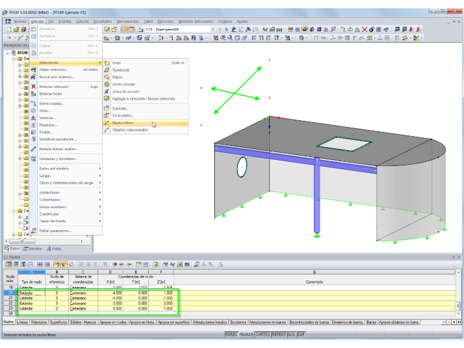Click the Z coordinate cell '-3.000' in row 22
The image size is (464, 348).
click(x=161, y=303)
